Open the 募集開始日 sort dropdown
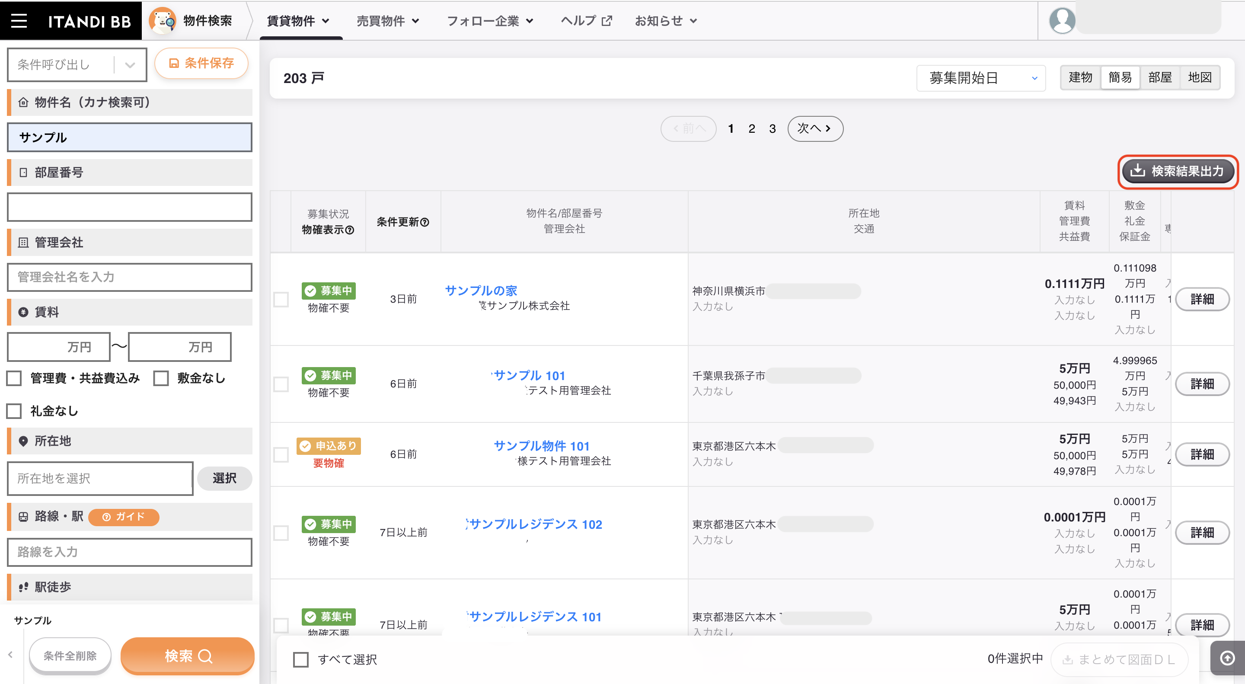The image size is (1245, 684). coord(981,78)
